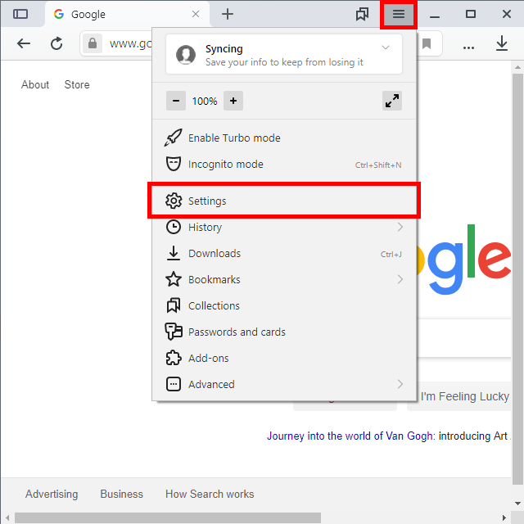Open the Advanced menu entry
Viewport: 524px width, 524px height.
point(284,384)
